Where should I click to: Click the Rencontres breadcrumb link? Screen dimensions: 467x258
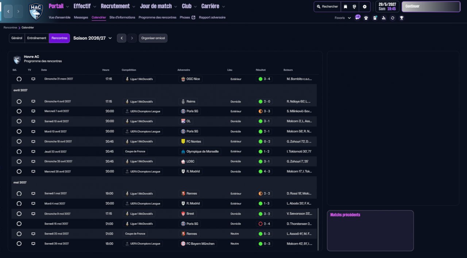(x=10, y=28)
